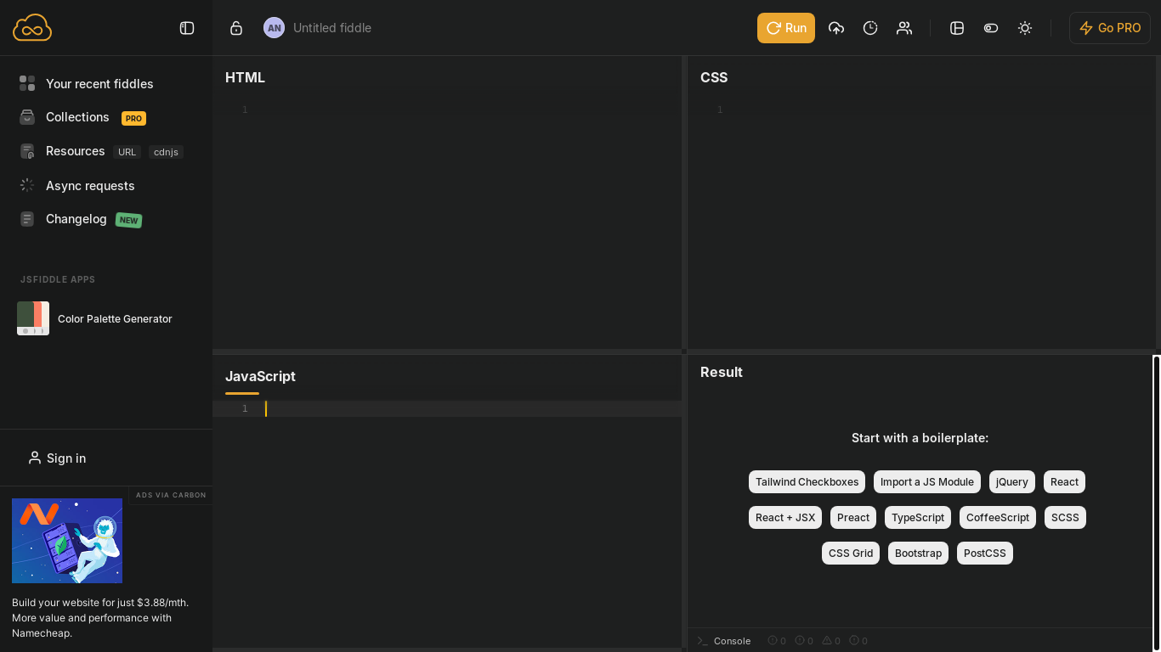
Task: Select Tailwind Checkboxes boilerplate
Action: [x=807, y=482]
